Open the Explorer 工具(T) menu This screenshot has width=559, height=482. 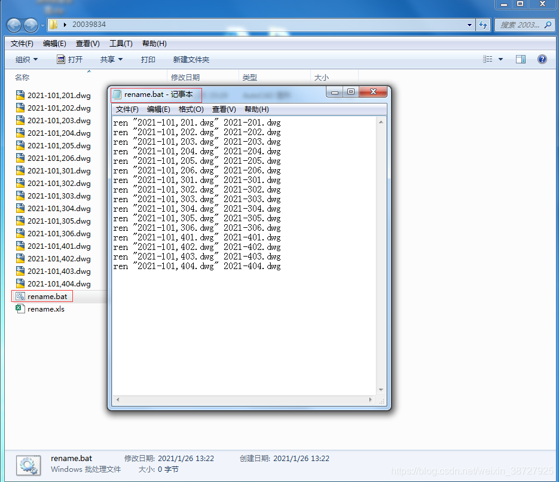point(121,44)
